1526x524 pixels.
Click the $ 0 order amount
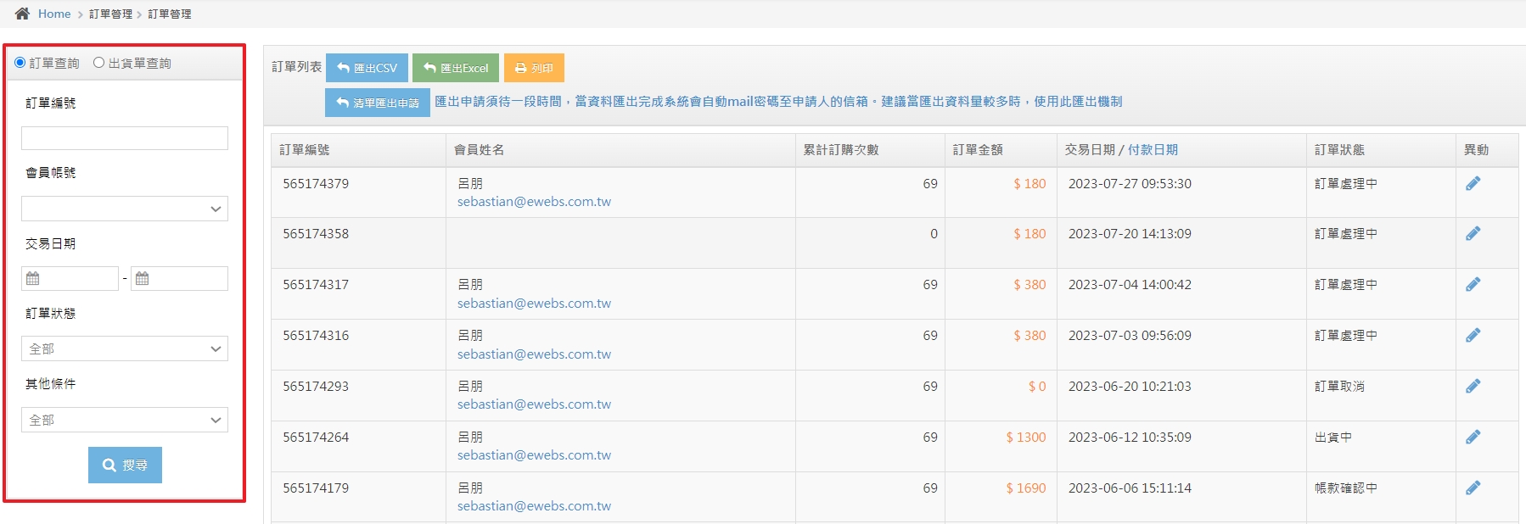(1037, 387)
